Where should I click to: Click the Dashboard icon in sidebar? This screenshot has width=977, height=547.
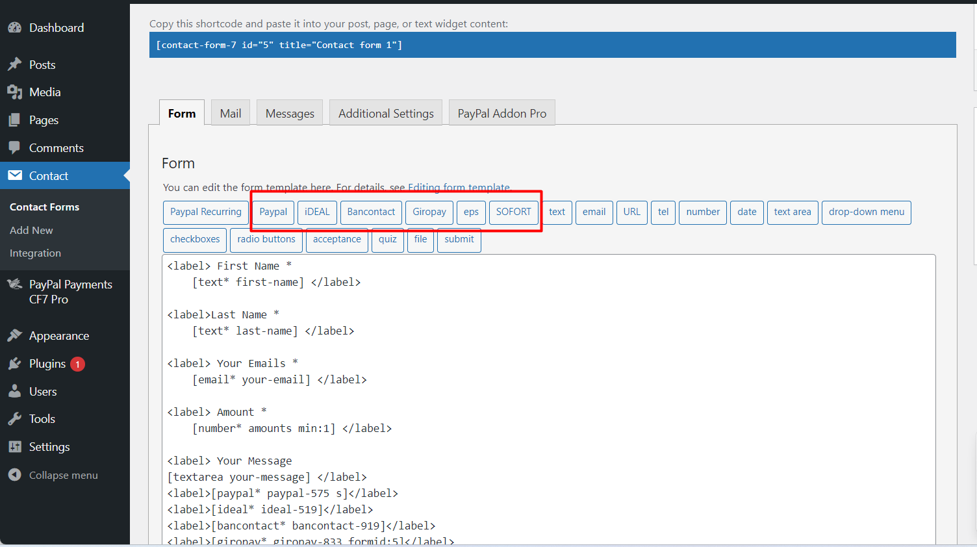pos(14,28)
